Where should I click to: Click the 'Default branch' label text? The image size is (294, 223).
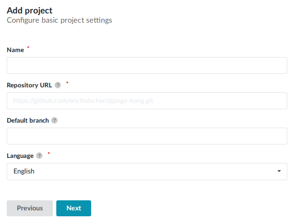pos(28,121)
